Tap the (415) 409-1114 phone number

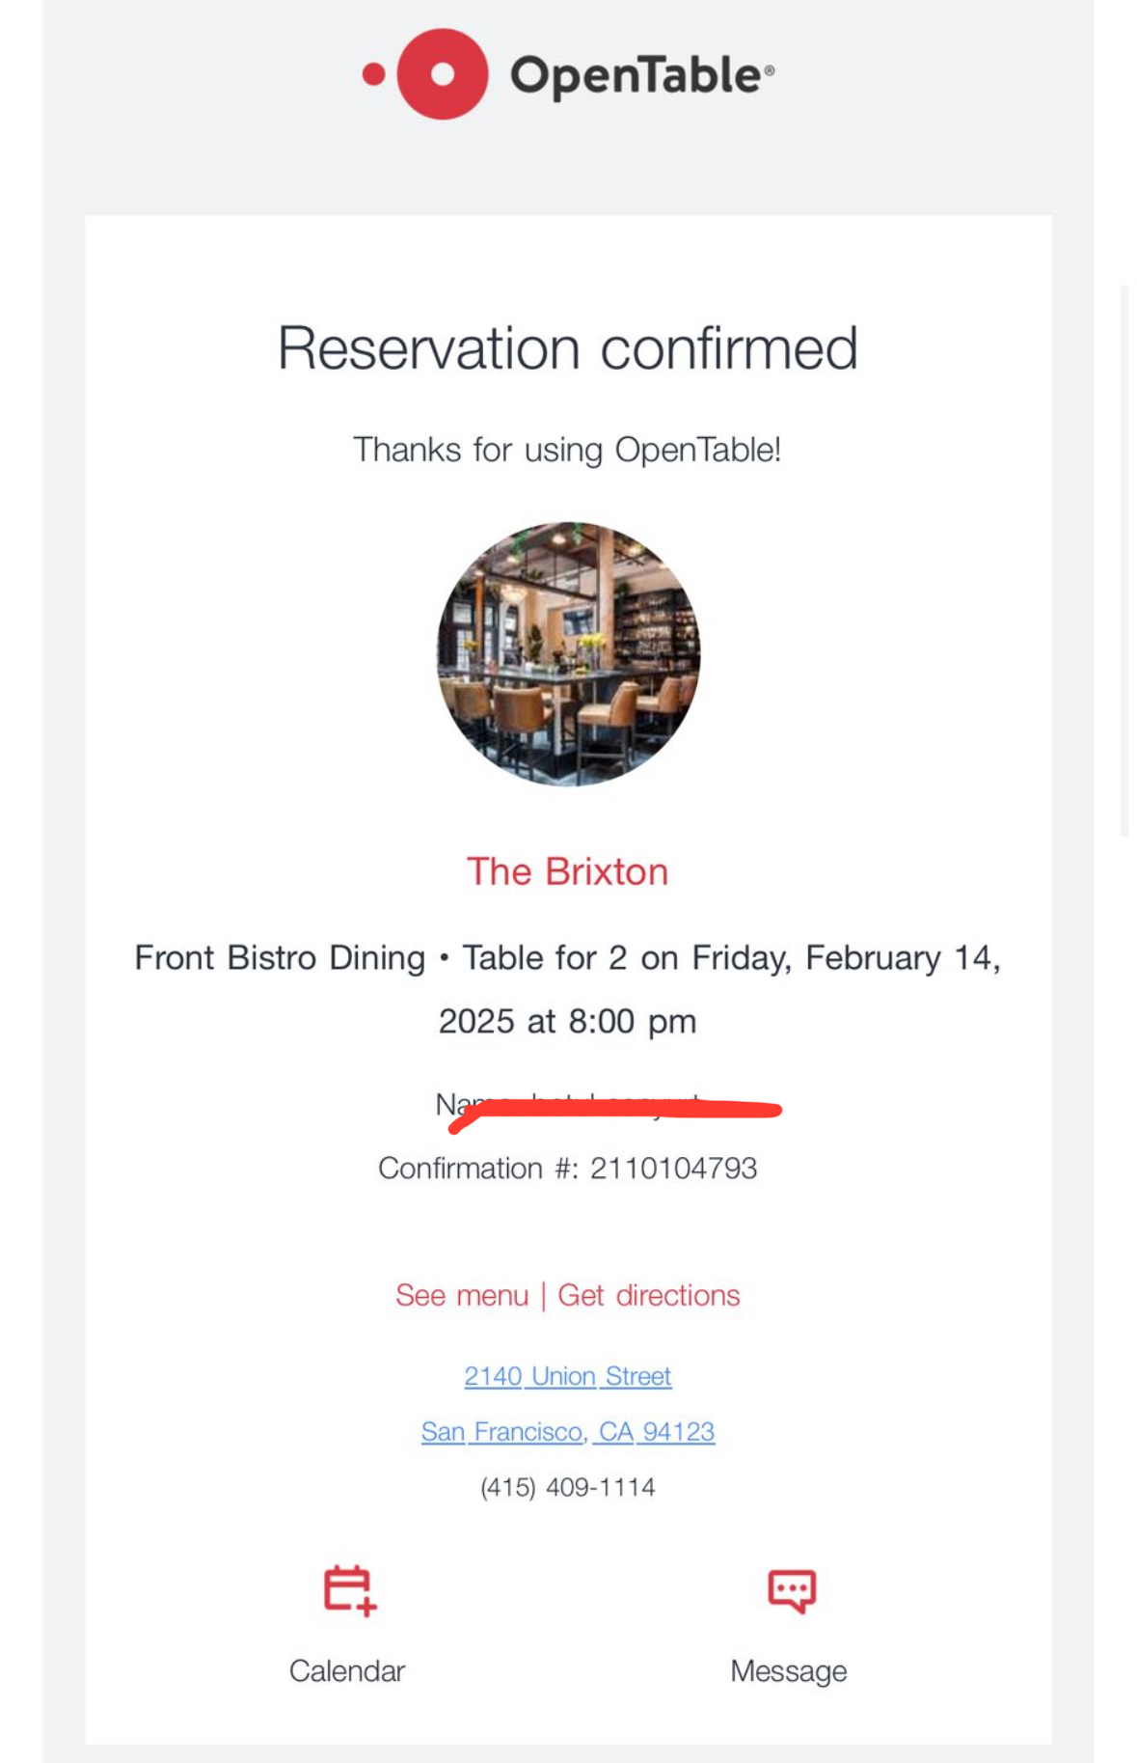coord(568,1487)
